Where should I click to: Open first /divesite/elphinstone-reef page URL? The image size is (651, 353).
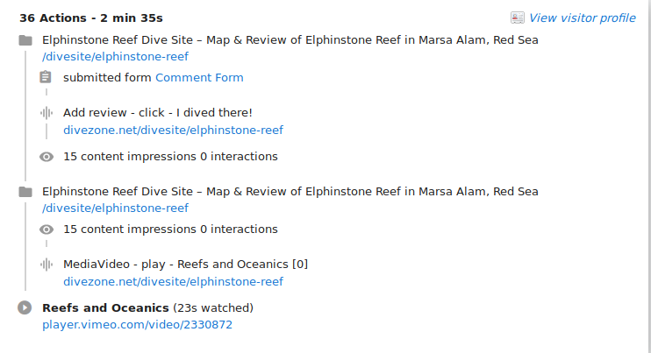(115, 57)
